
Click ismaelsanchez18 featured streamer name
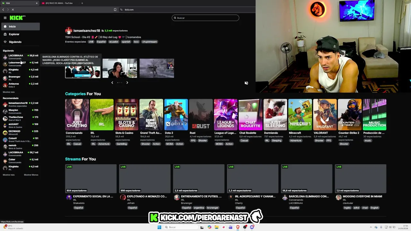pos(87,31)
